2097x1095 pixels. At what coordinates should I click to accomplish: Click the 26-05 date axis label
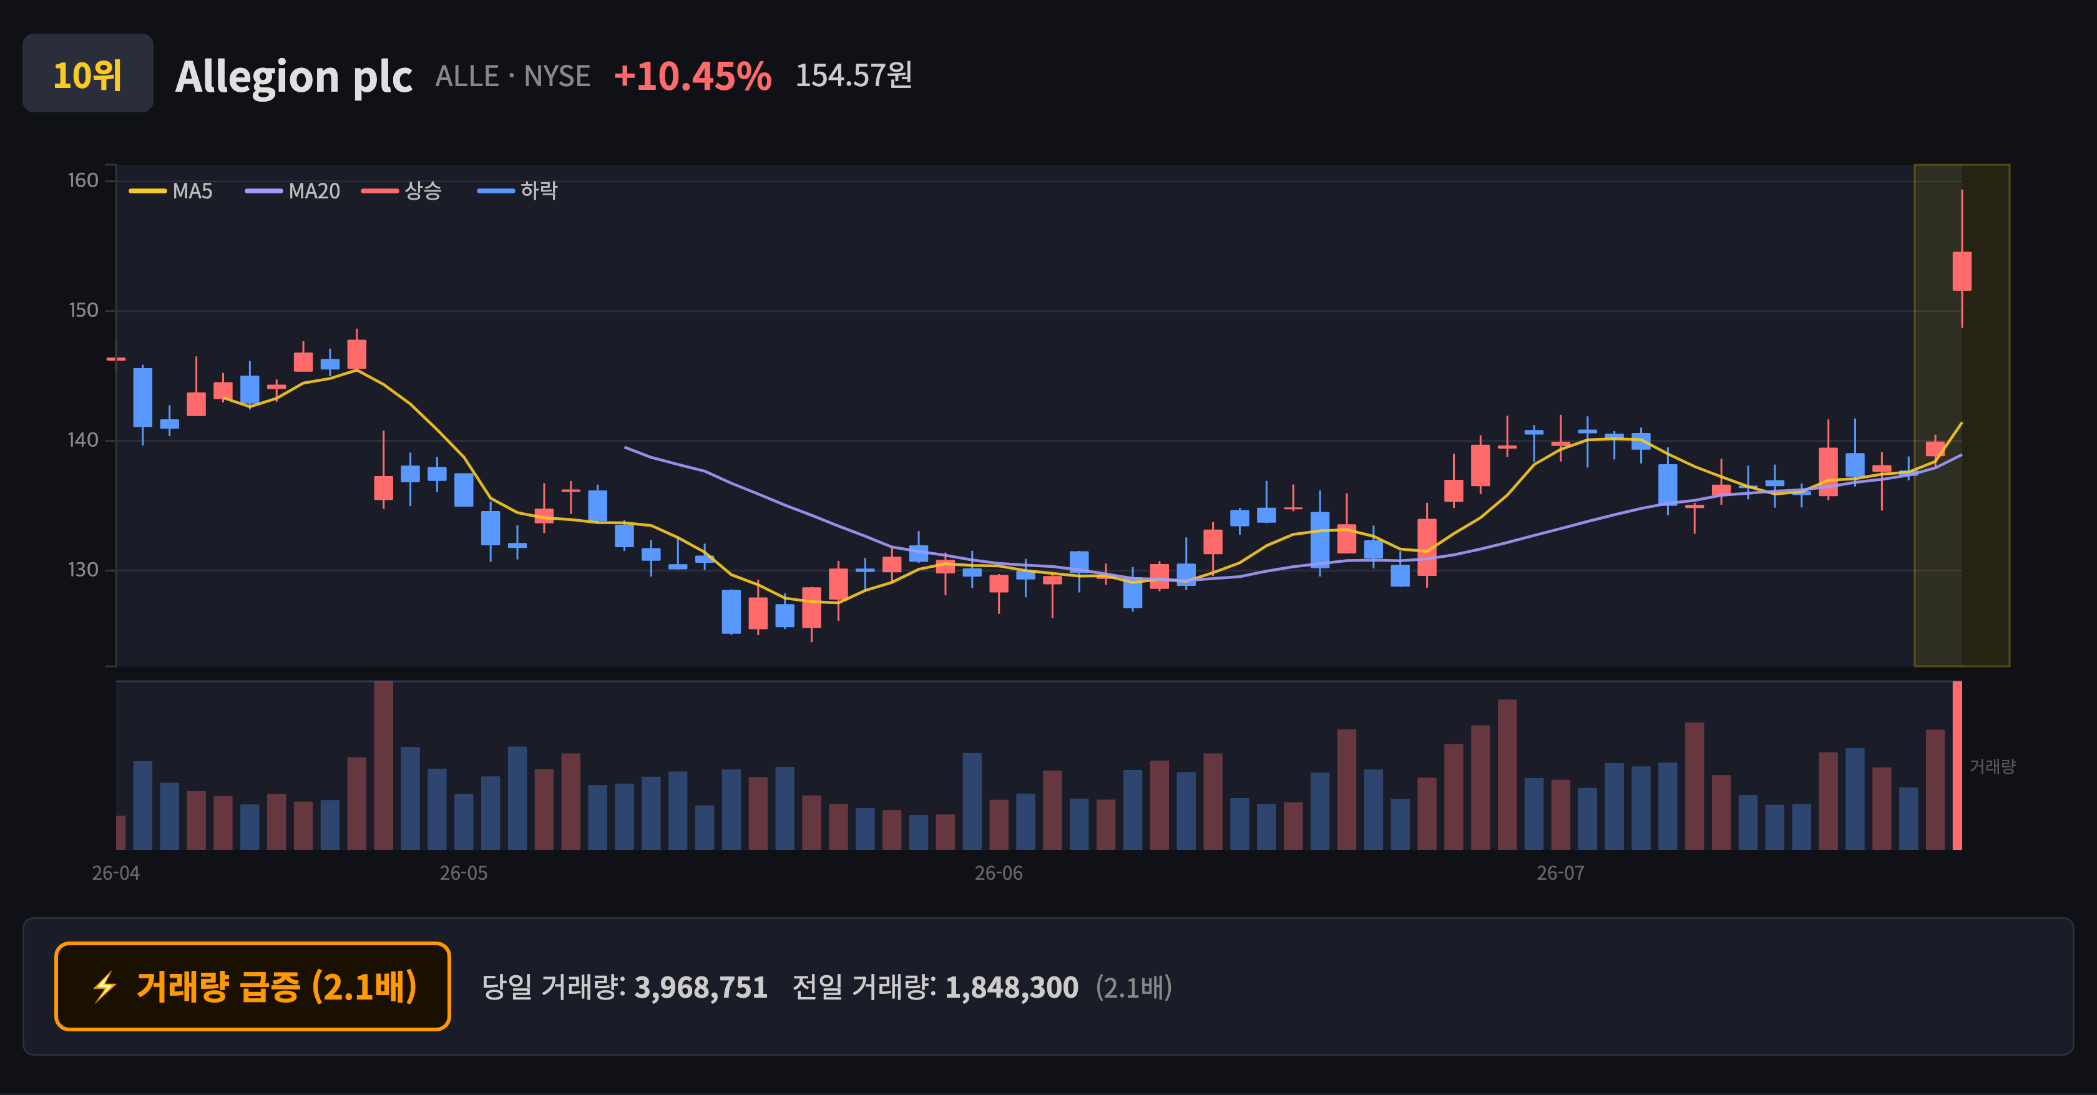coord(464,874)
